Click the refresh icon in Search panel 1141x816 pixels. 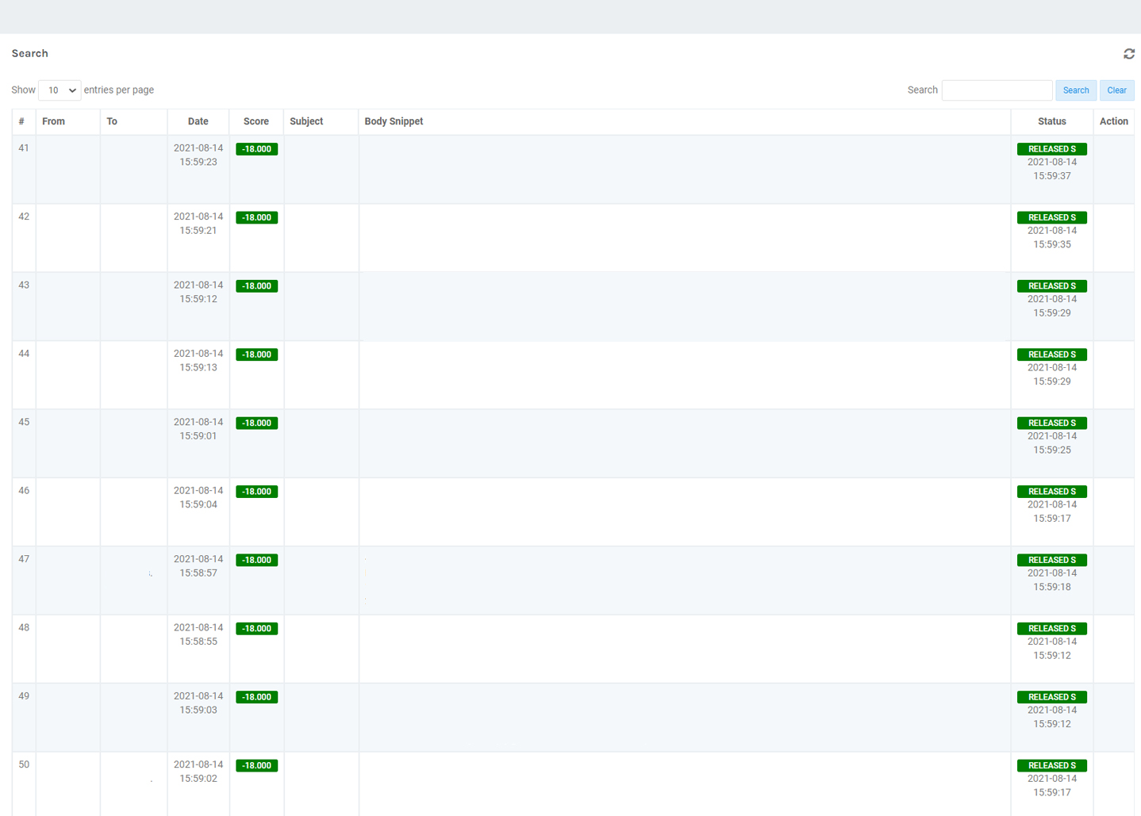tap(1128, 54)
